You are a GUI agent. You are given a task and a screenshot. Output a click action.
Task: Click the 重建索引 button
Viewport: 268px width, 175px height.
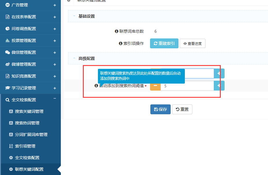pos(164,43)
